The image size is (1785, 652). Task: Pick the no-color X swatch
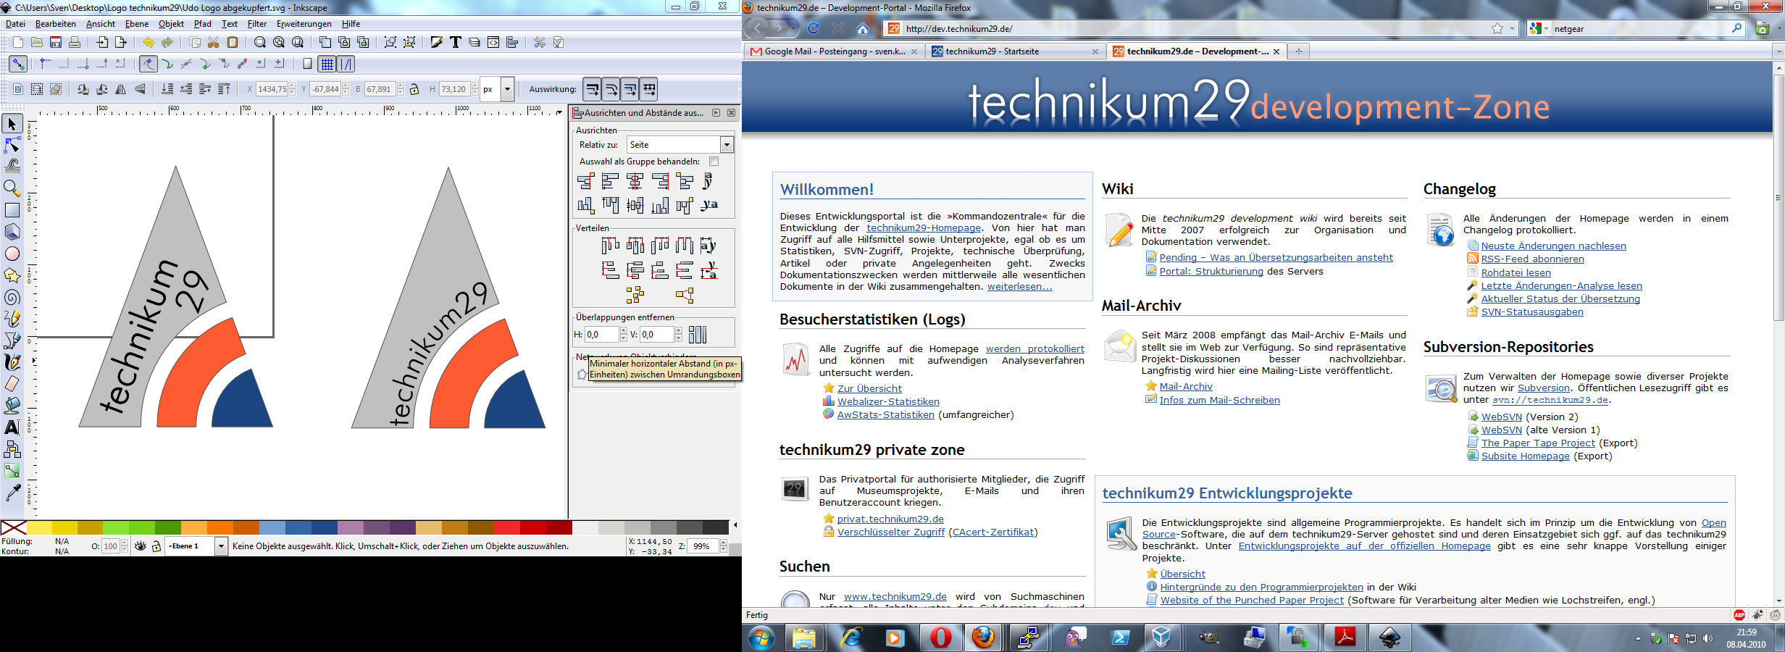point(14,527)
